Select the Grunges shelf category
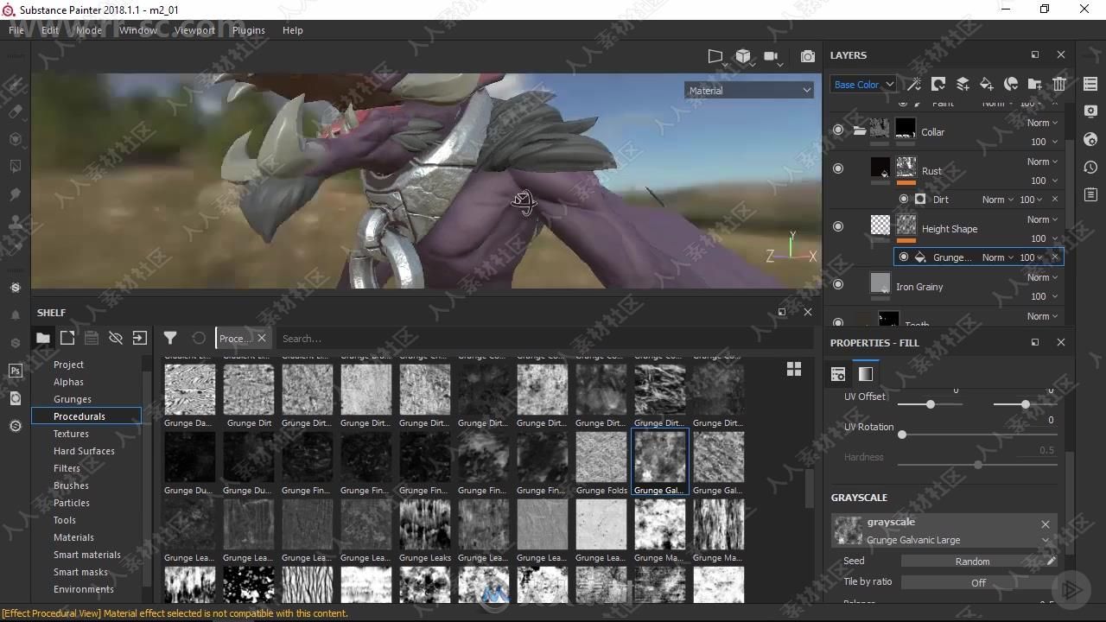 73,399
